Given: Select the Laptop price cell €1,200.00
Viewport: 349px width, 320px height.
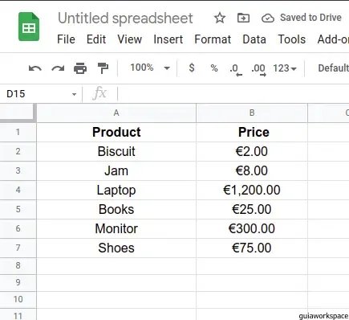Looking at the screenshot, I should (x=252, y=190).
